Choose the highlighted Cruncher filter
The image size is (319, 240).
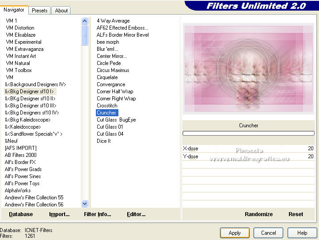pyautogui.click(x=107, y=113)
